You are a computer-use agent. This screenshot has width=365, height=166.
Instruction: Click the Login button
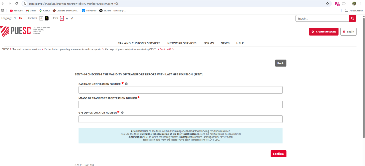pos(349,32)
